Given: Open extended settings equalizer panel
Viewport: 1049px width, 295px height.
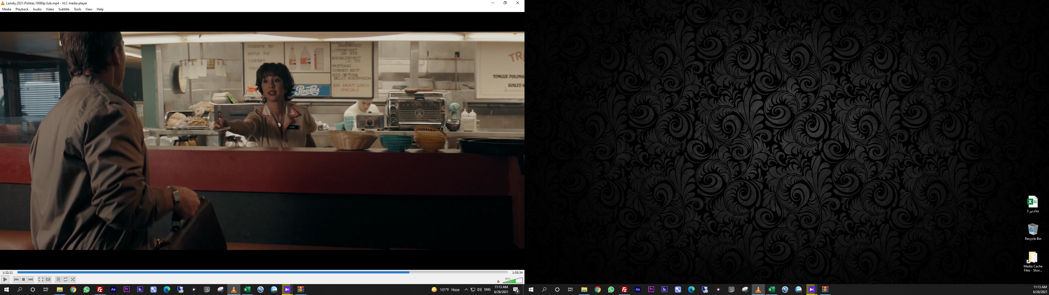Looking at the screenshot, I should click(48, 279).
